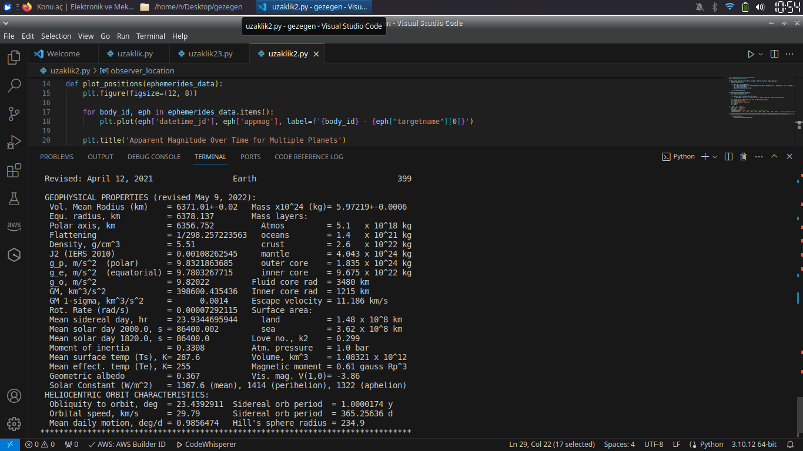Change LF end of line sequence

click(677, 445)
